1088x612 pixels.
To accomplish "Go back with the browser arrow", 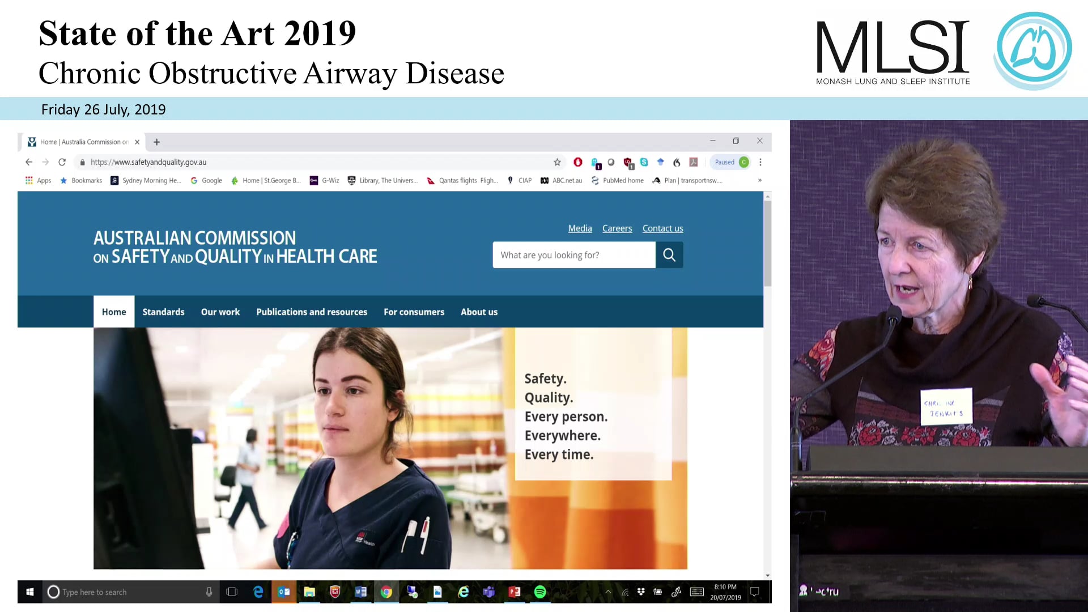I will 29,162.
